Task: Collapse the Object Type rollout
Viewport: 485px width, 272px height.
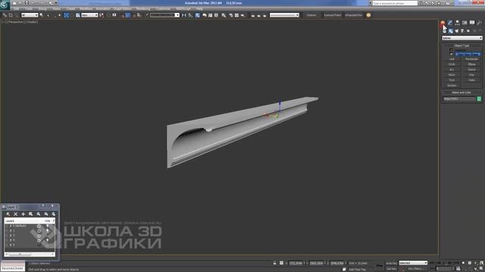Action: pyautogui.click(x=462, y=45)
